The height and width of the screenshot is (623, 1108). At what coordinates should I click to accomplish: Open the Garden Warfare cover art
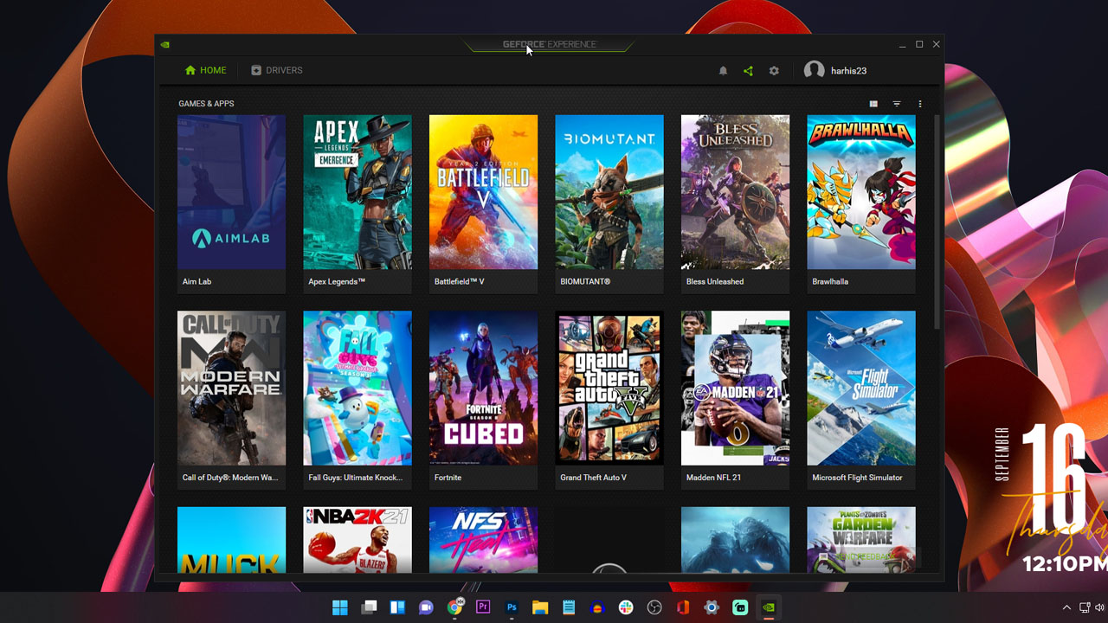tap(861, 540)
